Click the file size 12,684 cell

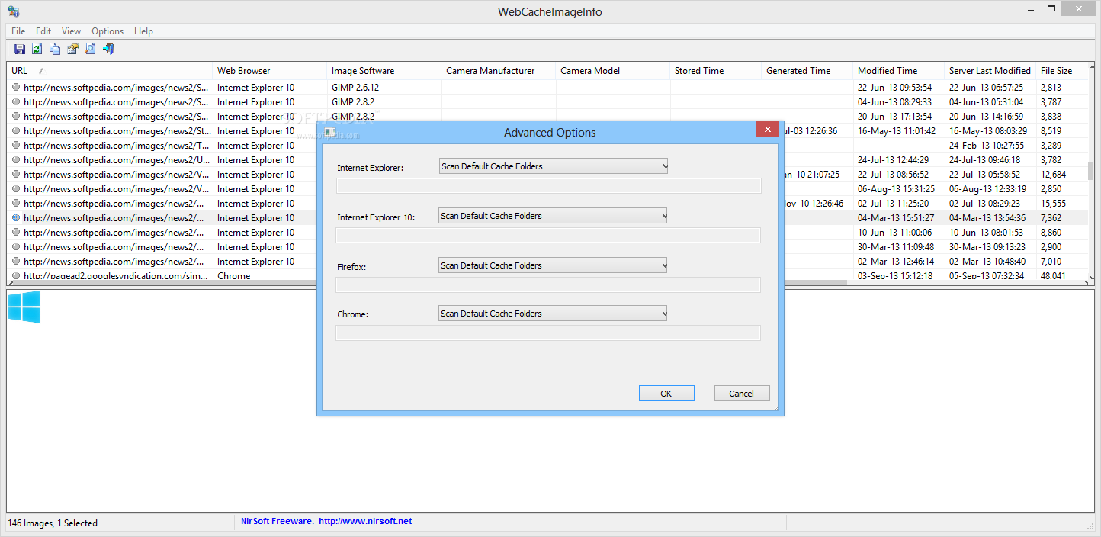(1053, 175)
